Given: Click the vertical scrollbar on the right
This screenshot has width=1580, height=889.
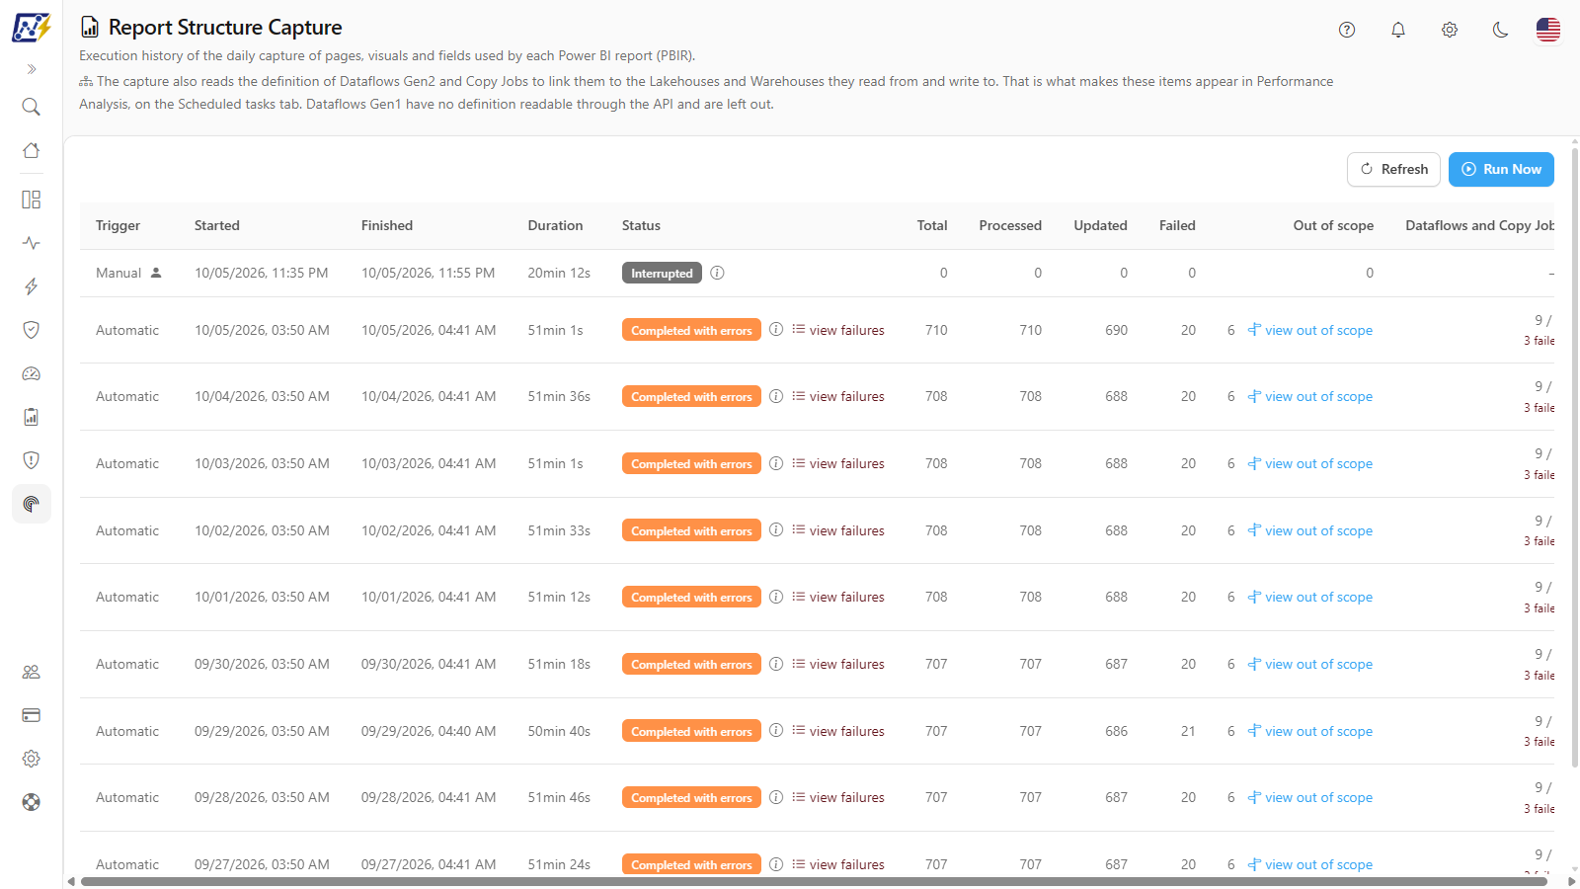Looking at the screenshot, I should click(x=1575, y=457).
